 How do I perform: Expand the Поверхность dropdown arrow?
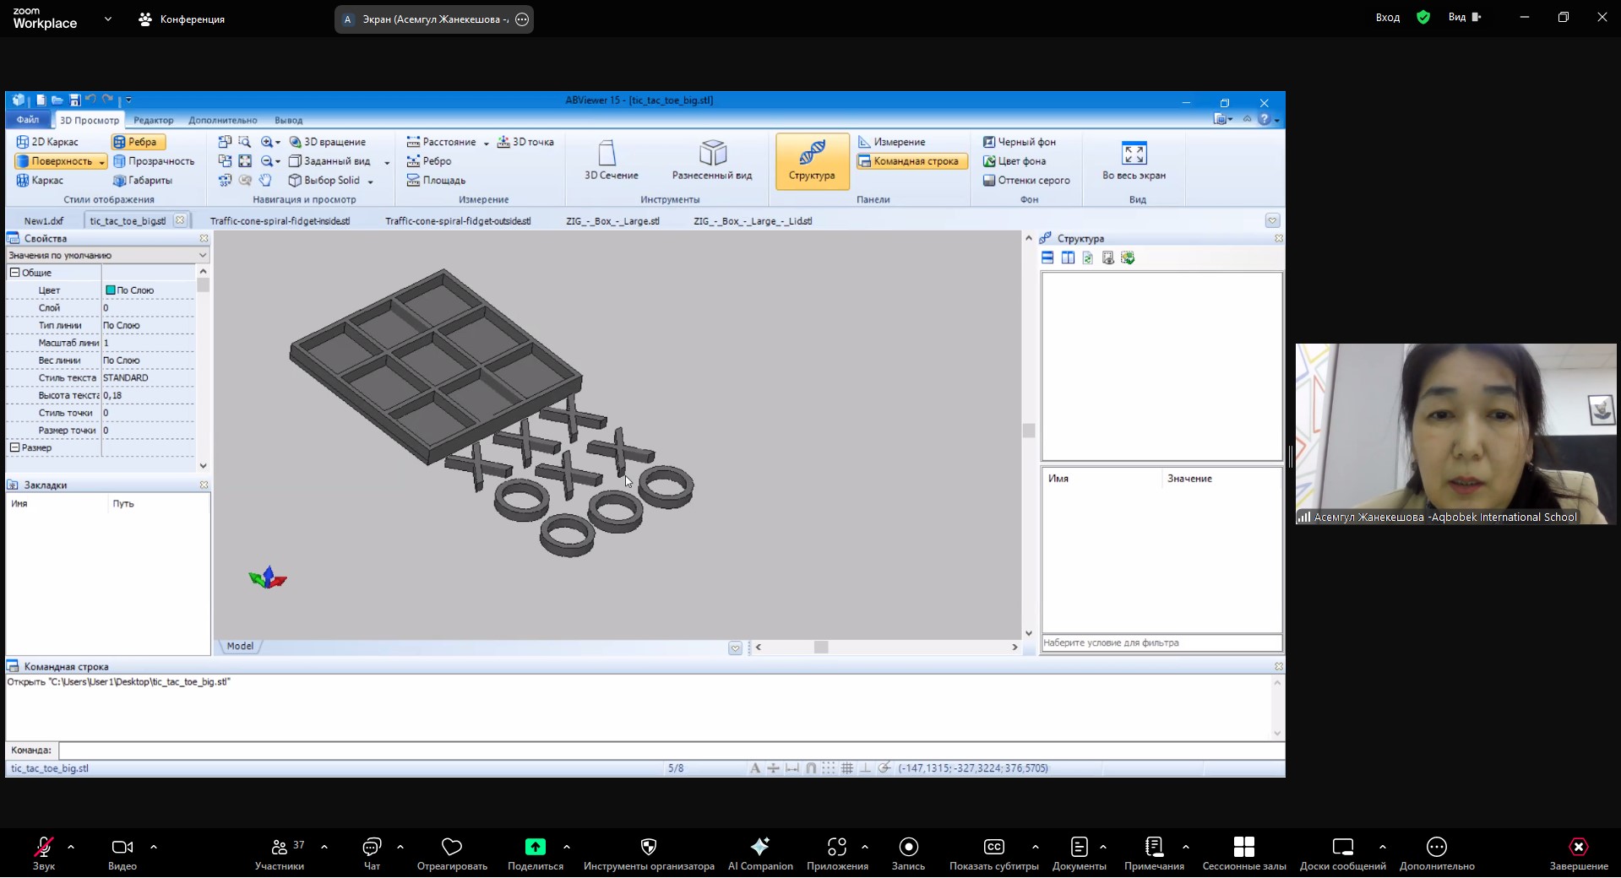102,162
